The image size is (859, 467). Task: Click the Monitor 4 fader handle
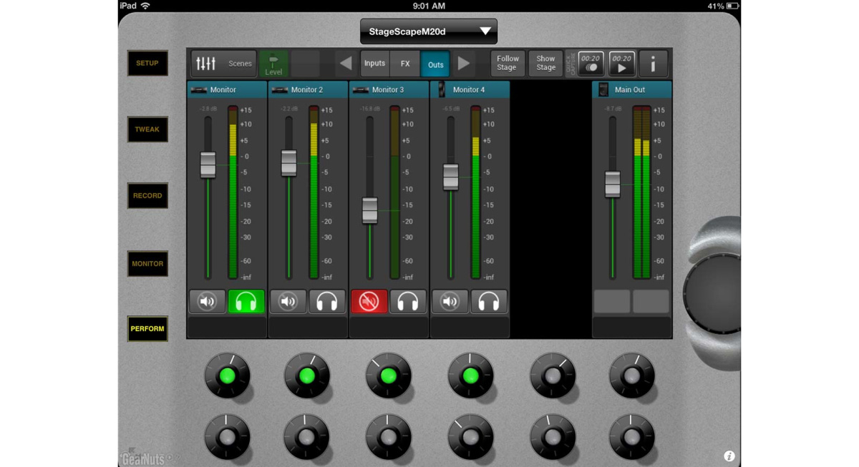coord(450,177)
